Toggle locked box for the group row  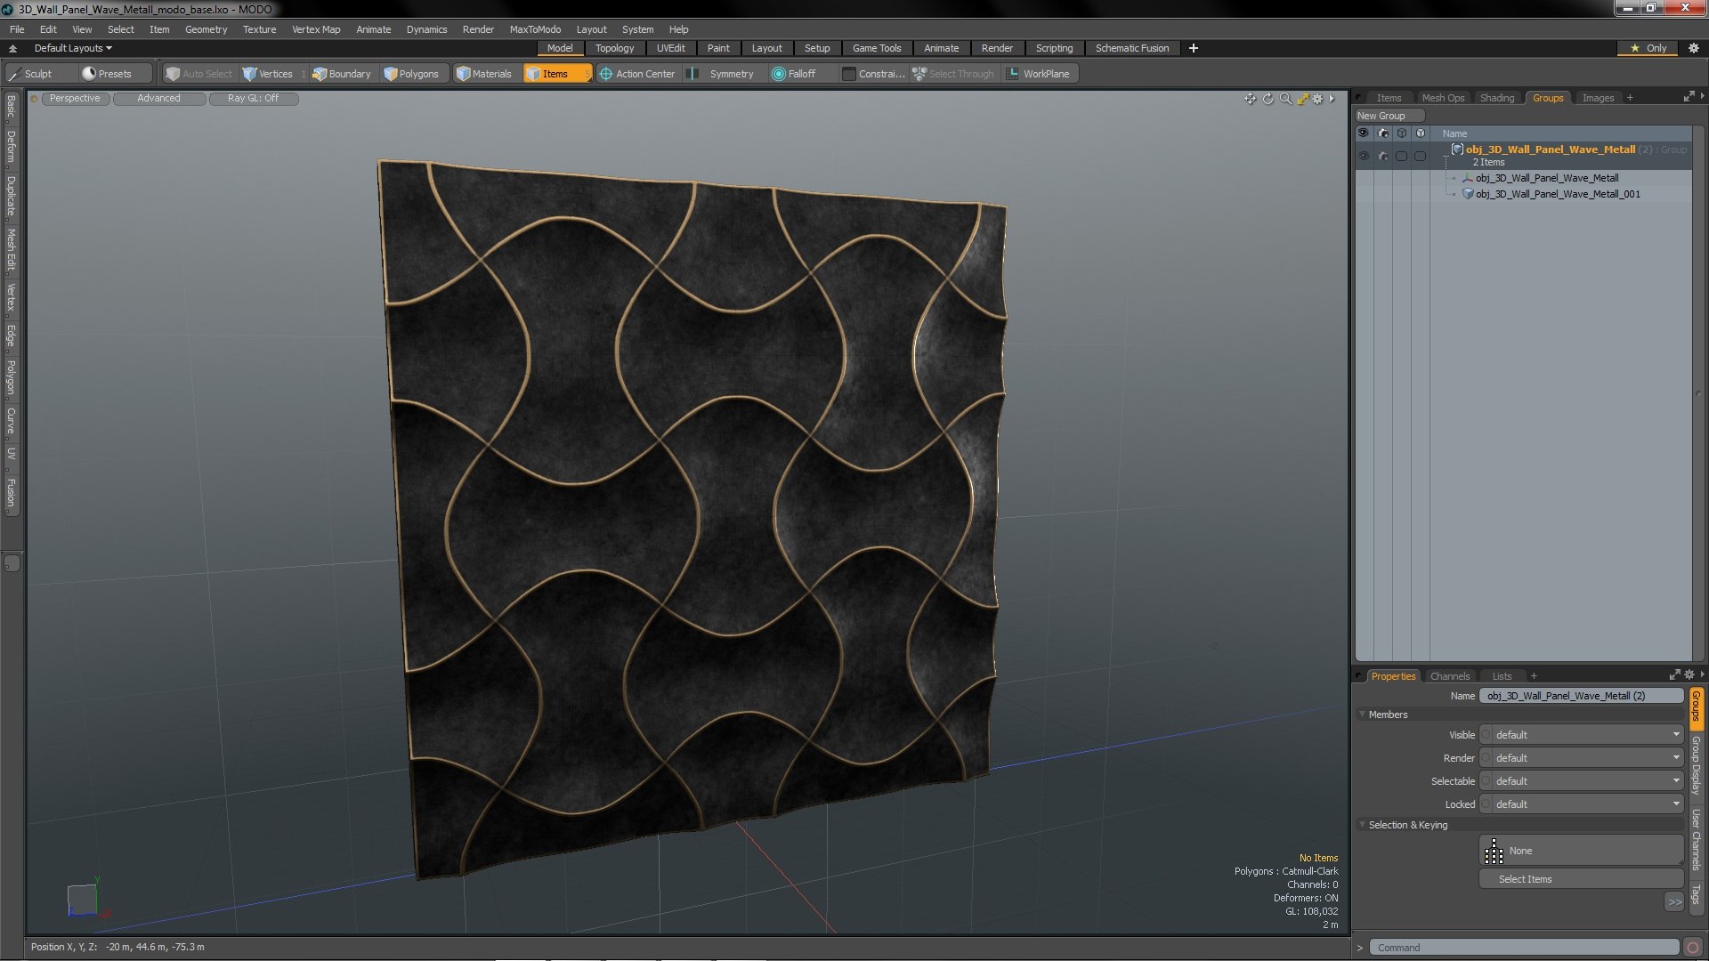(x=1420, y=157)
